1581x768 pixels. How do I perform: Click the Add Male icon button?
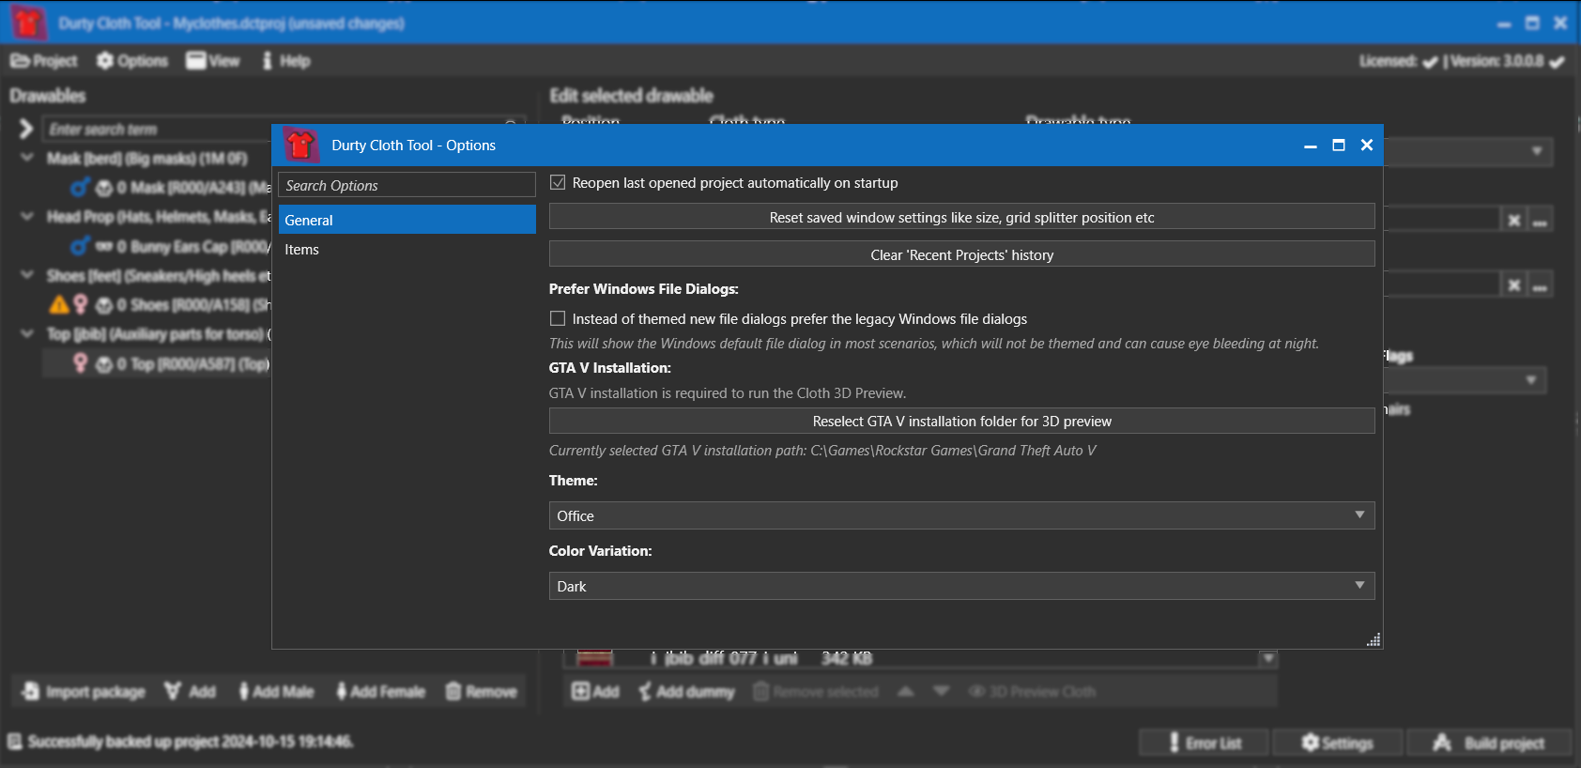[x=244, y=692]
